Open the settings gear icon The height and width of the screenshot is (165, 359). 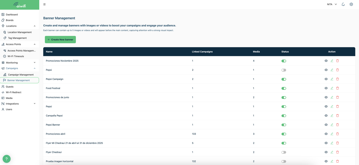coord(351,4)
